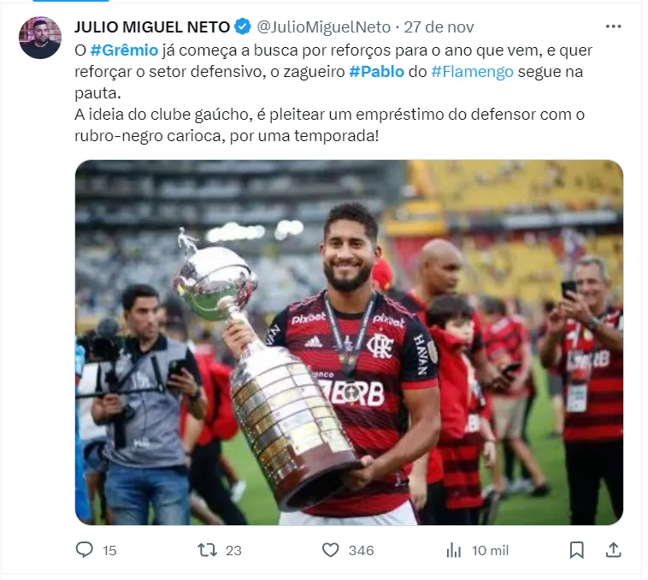
Task: Open the #Grêmio hashtag
Action: 124,50
